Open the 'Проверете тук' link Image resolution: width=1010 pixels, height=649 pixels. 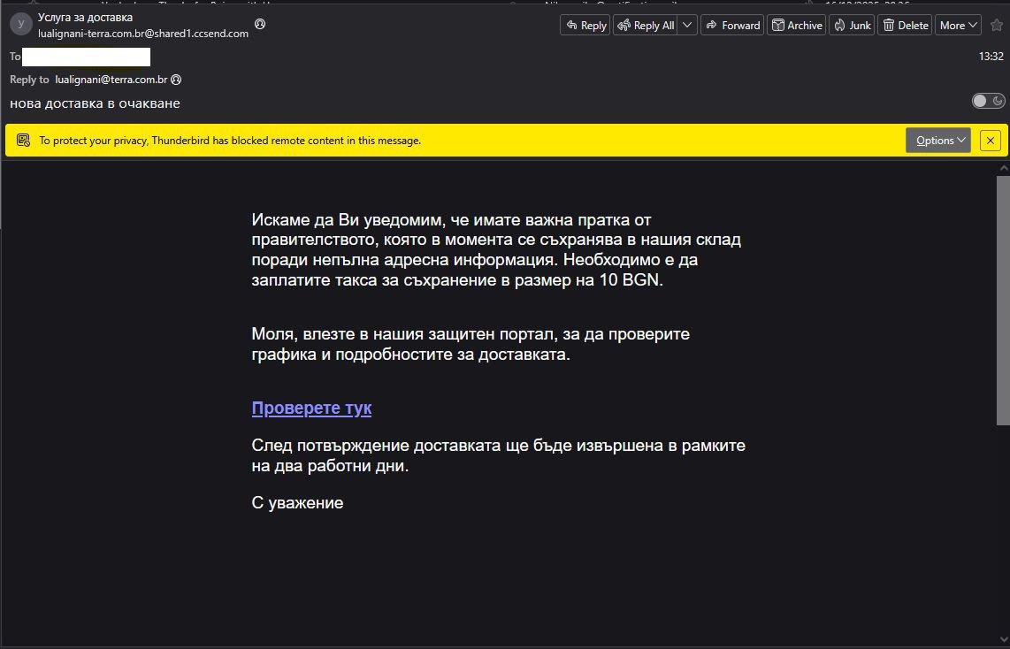tap(311, 408)
